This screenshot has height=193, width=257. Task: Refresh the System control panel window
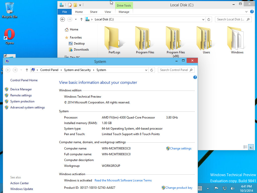coord(152,70)
